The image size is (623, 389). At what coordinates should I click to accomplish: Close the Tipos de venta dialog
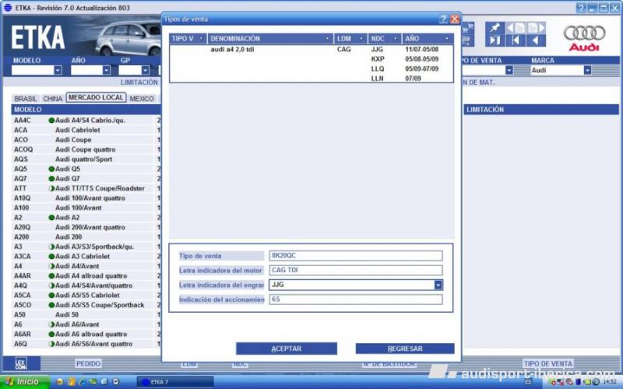[x=455, y=19]
